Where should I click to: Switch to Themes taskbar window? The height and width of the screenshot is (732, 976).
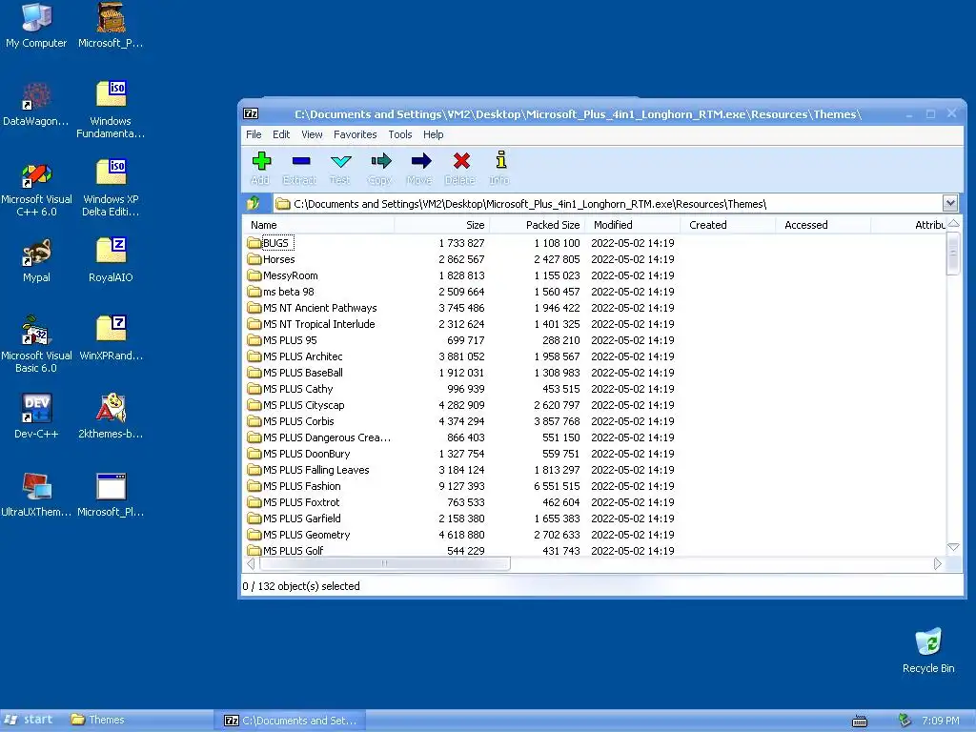[98, 720]
